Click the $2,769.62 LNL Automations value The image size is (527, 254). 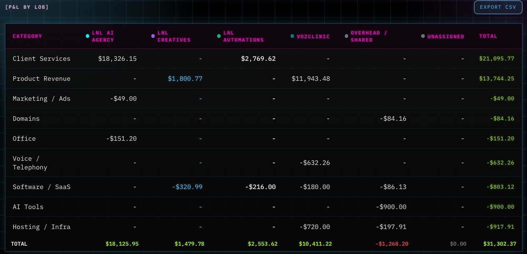click(258, 59)
